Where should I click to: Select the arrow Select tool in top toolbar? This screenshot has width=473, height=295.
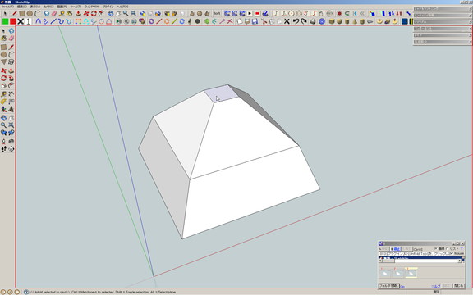[x=5, y=14]
